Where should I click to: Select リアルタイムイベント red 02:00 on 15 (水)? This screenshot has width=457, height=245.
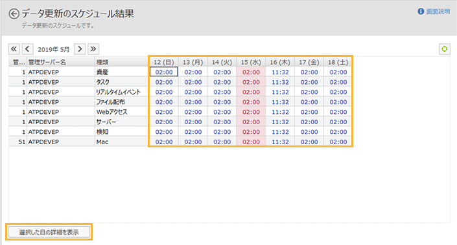point(251,92)
